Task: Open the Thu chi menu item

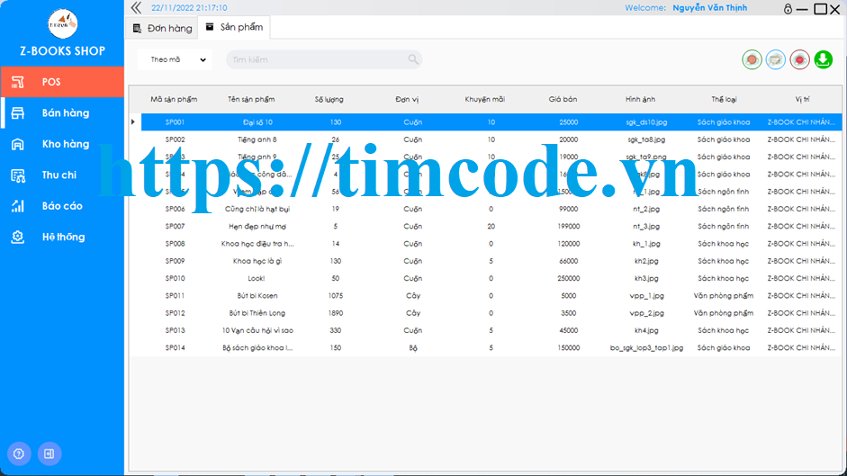Action: [62, 175]
